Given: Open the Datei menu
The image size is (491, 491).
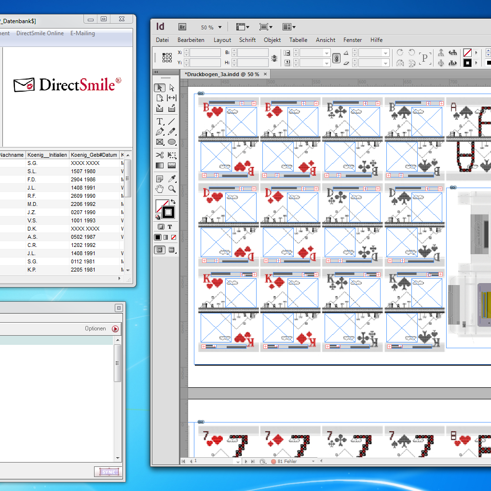Looking at the screenshot, I should point(162,40).
